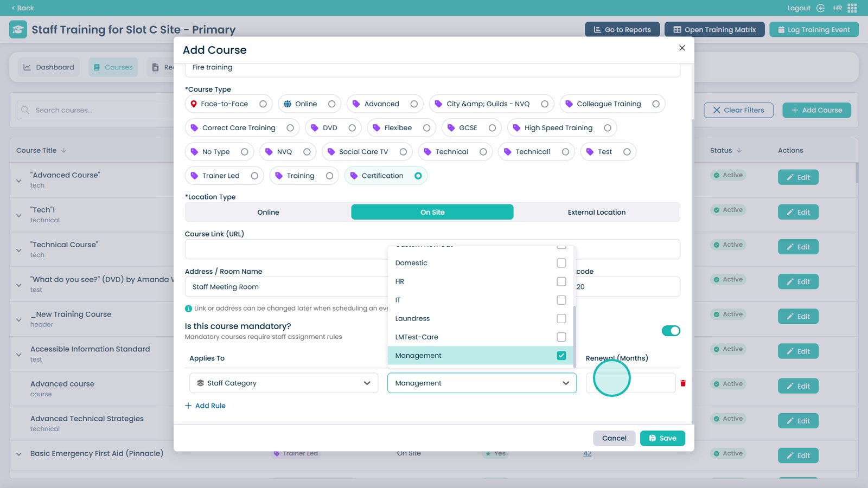Expand the "Advanced Course" row
Viewport: 868px width, 488px height.
pyautogui.click(x=19, y=181)
